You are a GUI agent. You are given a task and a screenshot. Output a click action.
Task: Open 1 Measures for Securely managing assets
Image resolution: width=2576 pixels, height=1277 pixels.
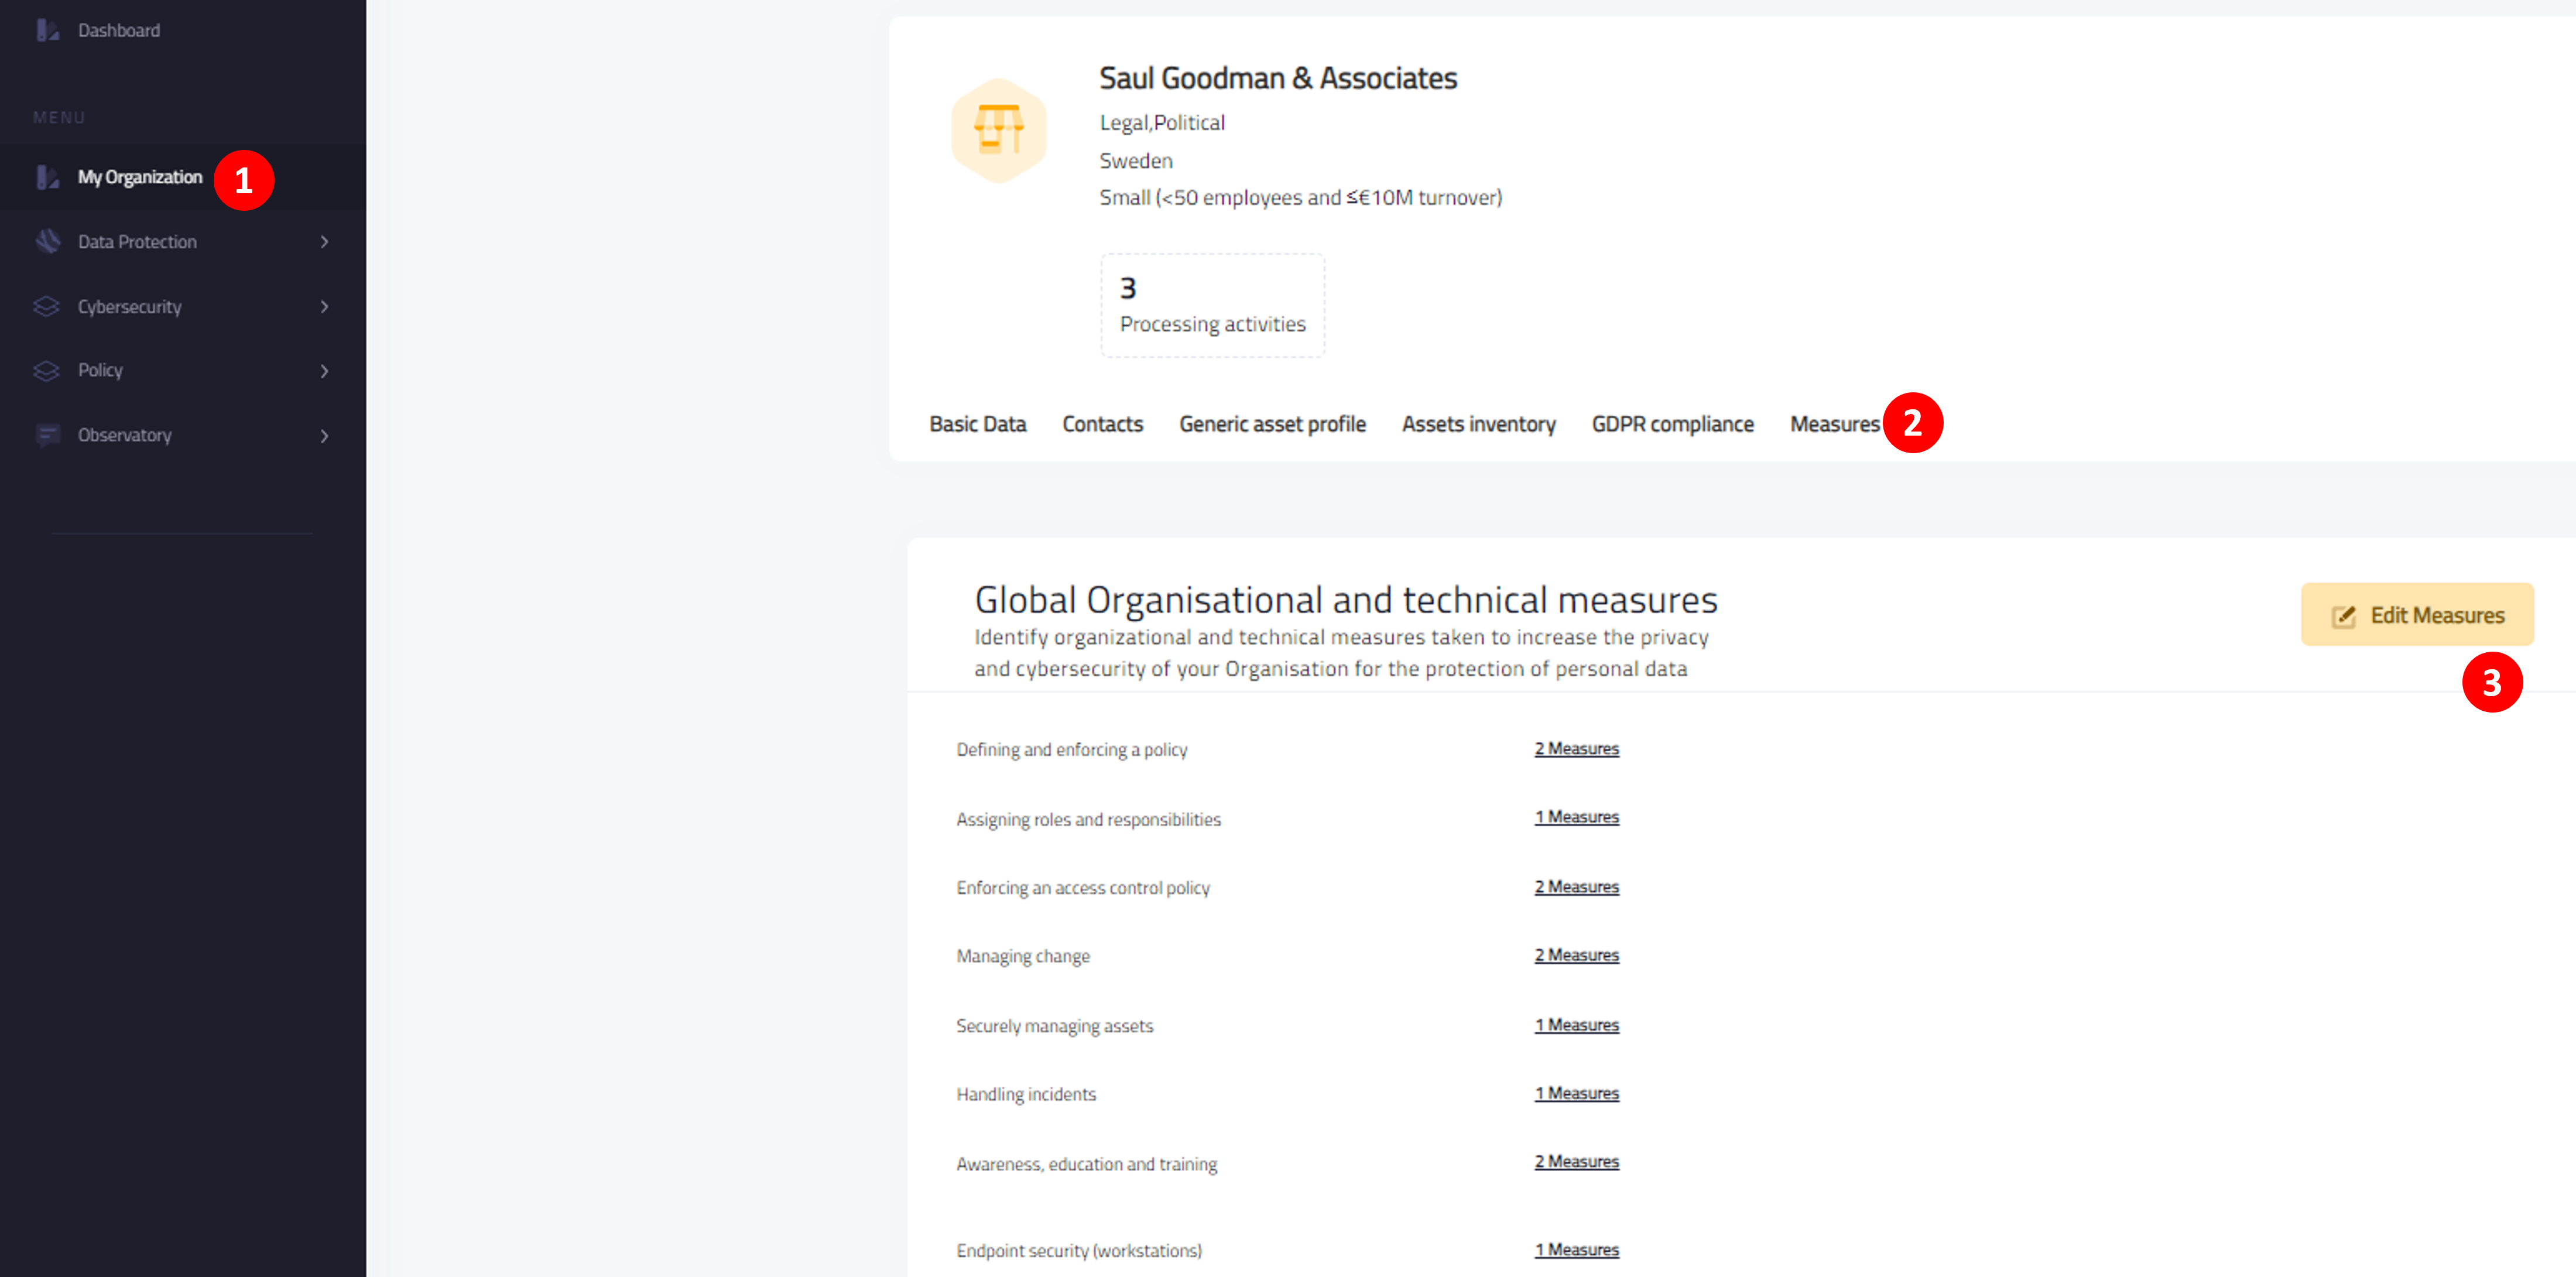tap(1577, 1025)
